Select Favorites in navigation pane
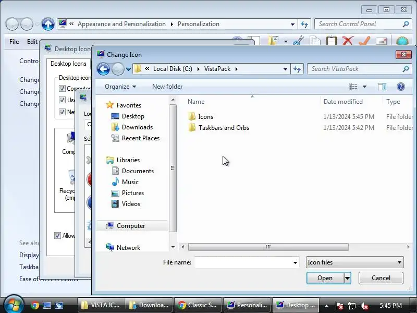Image resolution: width=417 pixels, height=313 pixels. pyautogui.click(x=124, y=105)
